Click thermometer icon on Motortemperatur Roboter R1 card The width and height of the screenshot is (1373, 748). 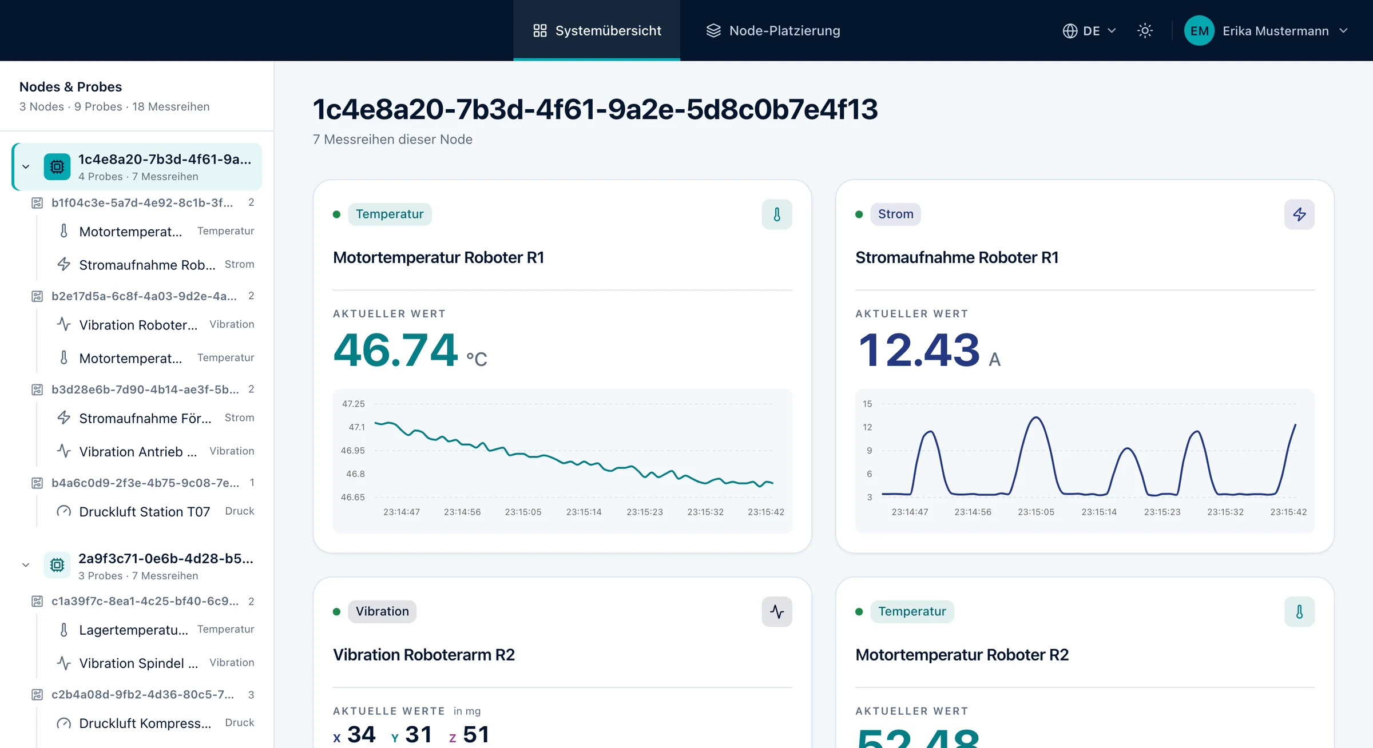[x=777, y=214]
